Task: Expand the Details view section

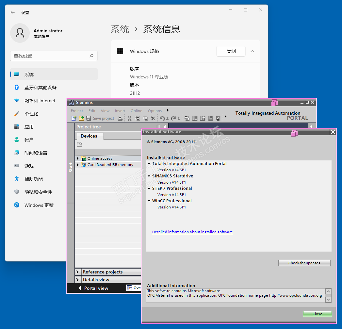Action: coord(78,280)
